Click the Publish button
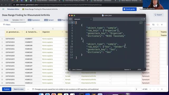Image resolution: width=169 pixels, height=95 pixels. 7,89
